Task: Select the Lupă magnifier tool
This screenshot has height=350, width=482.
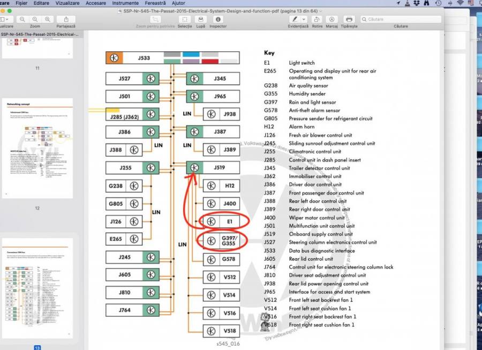Action: click(200, 19)
